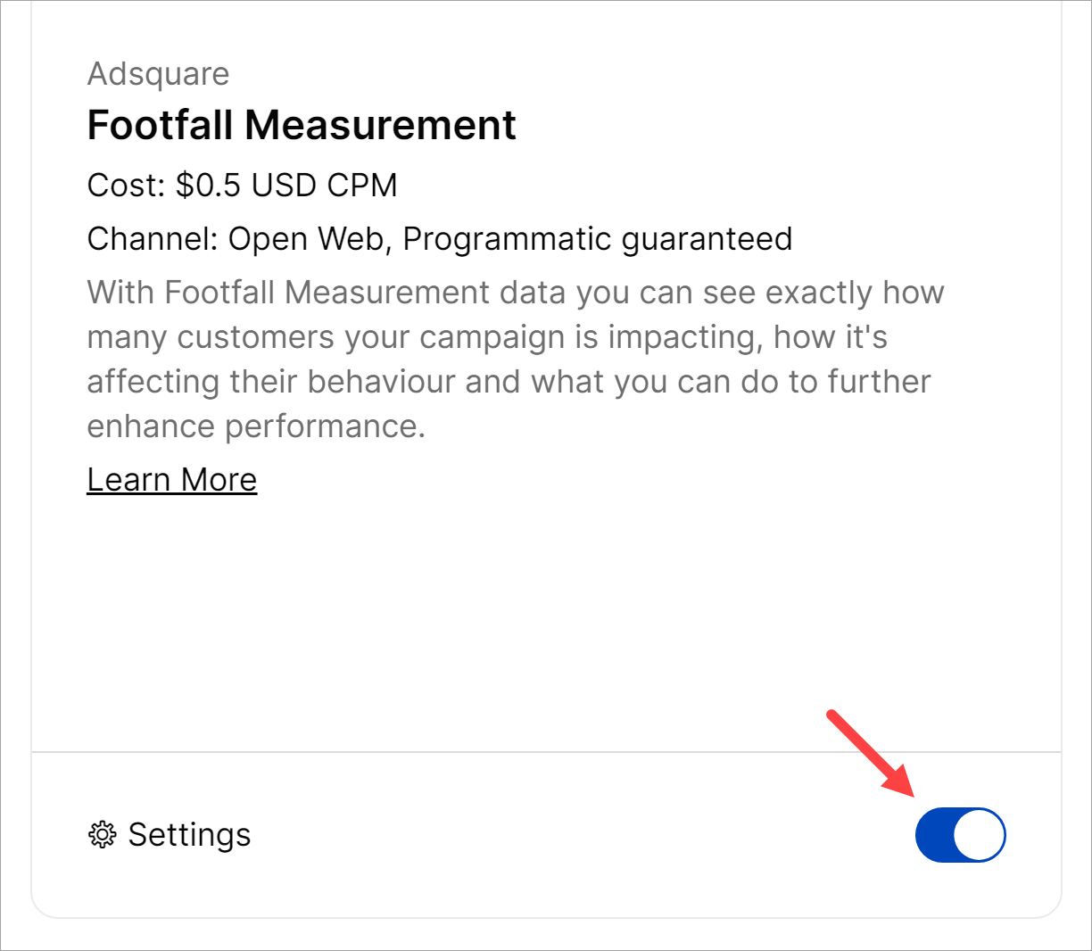Select the Footfall Measurement heading

pyautogui.click(x=302, y=125)
